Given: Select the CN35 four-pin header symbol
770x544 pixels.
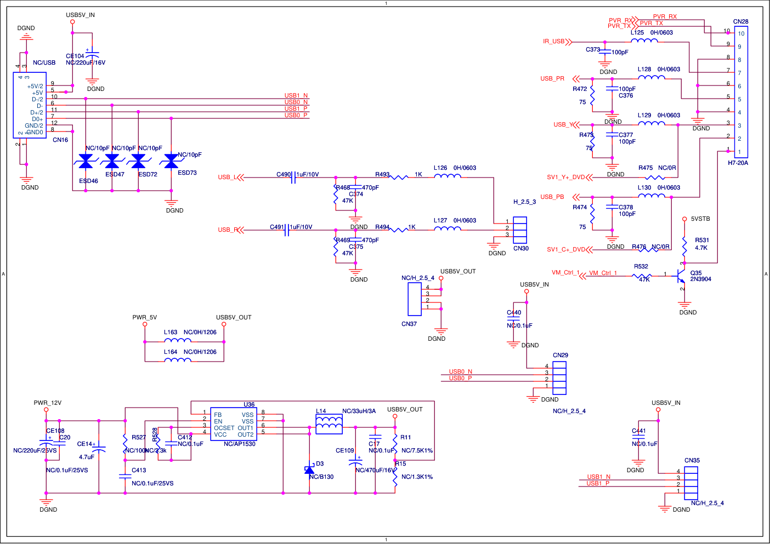Looking at the screenshot, I should click(691, 483).
